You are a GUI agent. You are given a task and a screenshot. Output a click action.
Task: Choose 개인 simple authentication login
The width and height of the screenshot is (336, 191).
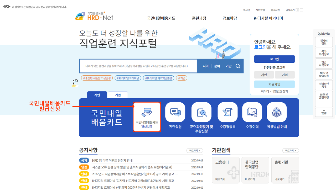pos(264,75)
